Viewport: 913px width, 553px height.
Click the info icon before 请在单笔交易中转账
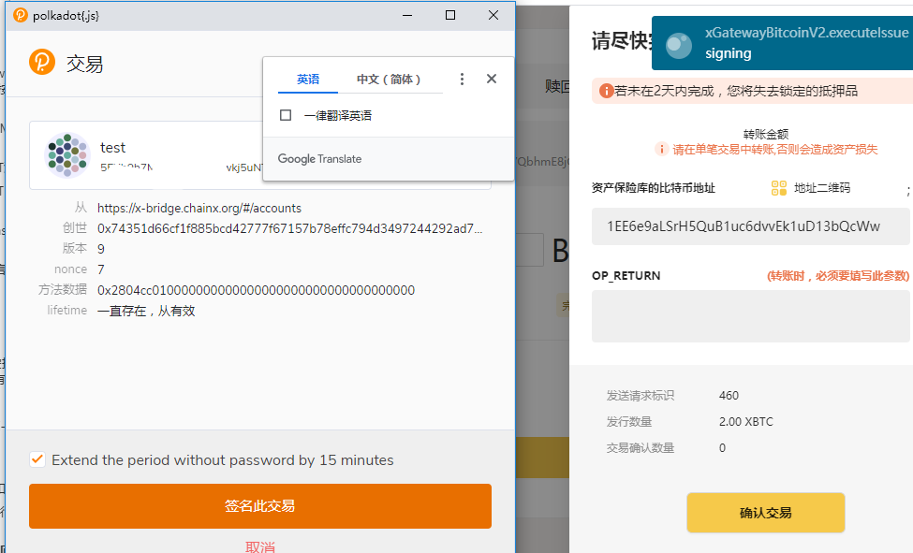(x=661, y=149)
